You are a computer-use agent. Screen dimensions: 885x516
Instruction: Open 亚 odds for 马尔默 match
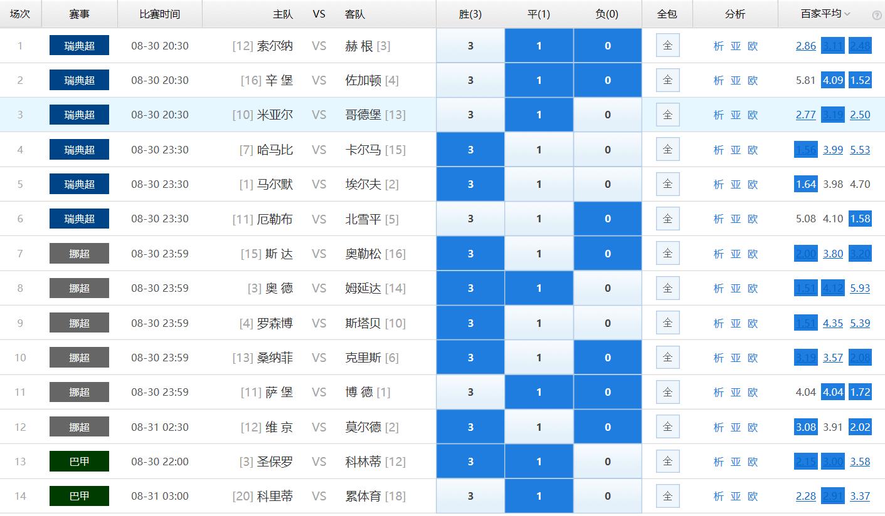736,184
